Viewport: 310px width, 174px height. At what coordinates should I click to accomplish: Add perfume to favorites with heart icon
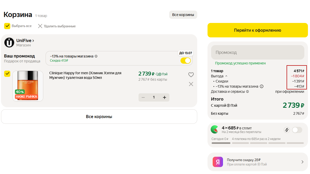[x=191, y=75]
